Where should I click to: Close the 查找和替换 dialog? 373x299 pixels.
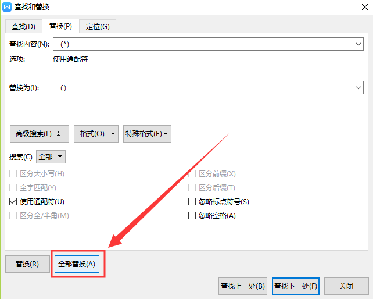(365, 7)
